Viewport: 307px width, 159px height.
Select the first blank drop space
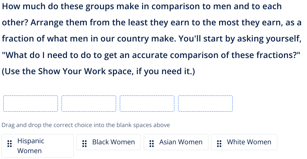click(x=30, y=104)
